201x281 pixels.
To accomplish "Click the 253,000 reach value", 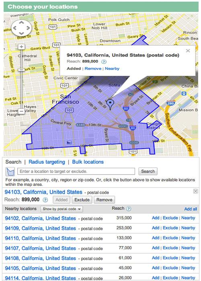I will [124, 228].
